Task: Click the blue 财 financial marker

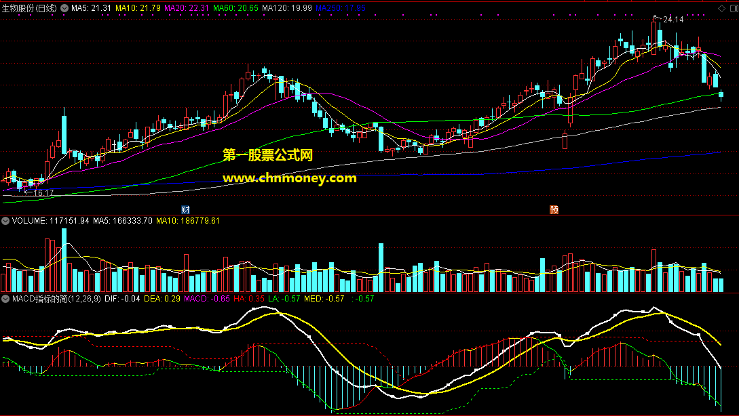Action: 185,209
